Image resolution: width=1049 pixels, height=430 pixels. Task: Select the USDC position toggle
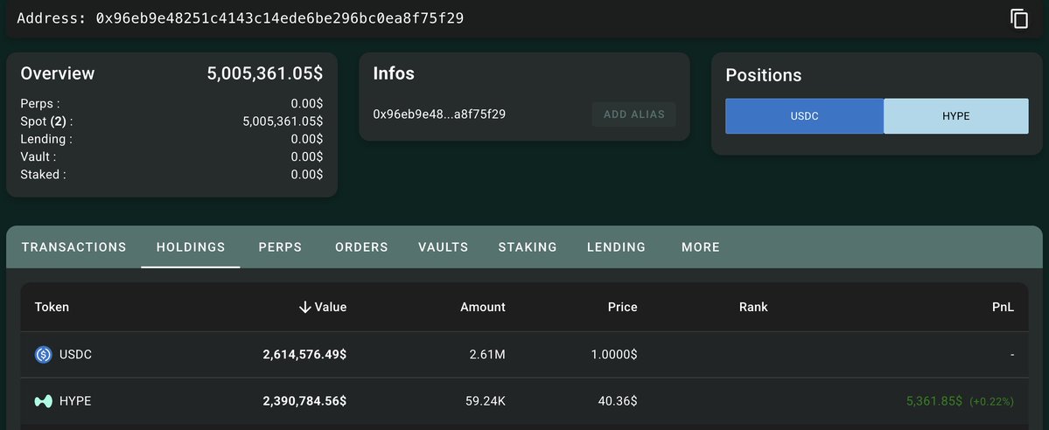pyautogui.click(x=804, y=116)
